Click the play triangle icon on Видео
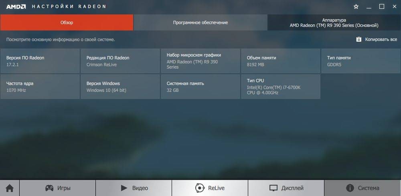Viewport: 401px width, 196px height. [x=124, y=188]
